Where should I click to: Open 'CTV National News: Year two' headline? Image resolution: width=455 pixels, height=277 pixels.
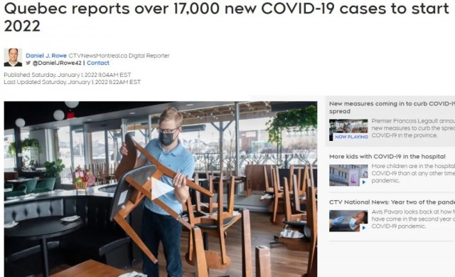point(392,202)
